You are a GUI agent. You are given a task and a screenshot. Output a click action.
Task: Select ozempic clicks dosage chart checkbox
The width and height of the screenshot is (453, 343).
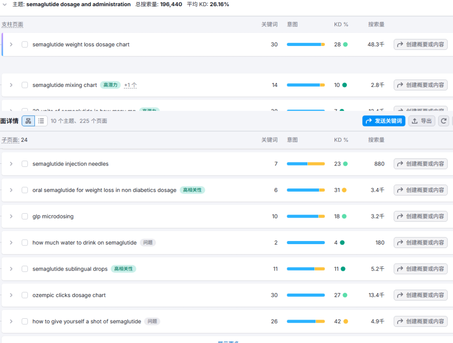pos(25,295)
